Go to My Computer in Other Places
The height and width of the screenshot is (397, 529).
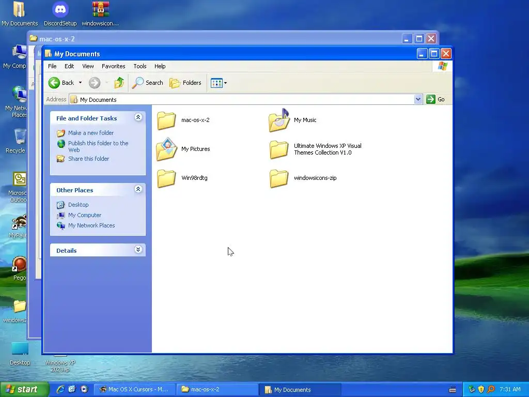pos(85,215)
